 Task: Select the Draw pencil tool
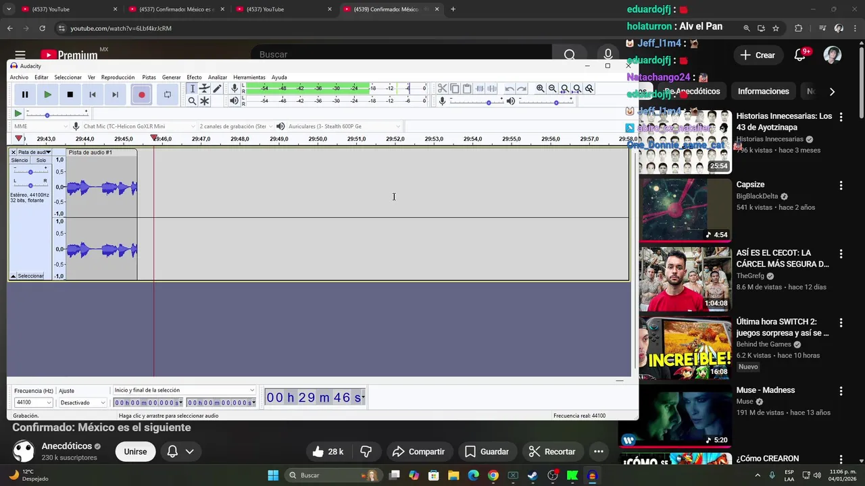pos(217,88)
